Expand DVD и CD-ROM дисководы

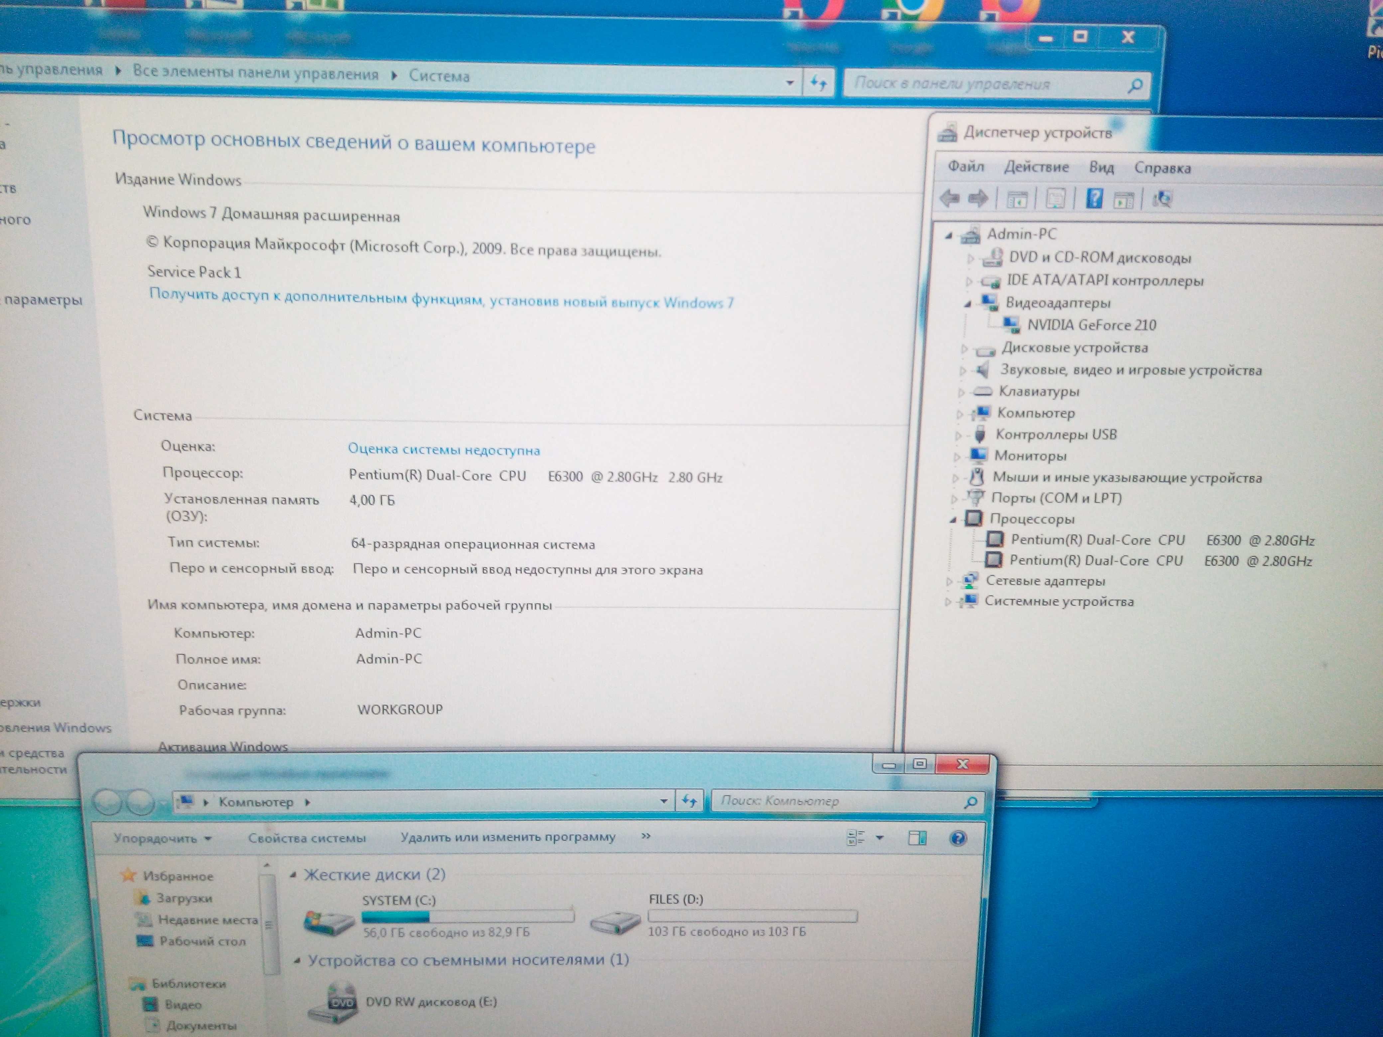click(x=970, y=258)
